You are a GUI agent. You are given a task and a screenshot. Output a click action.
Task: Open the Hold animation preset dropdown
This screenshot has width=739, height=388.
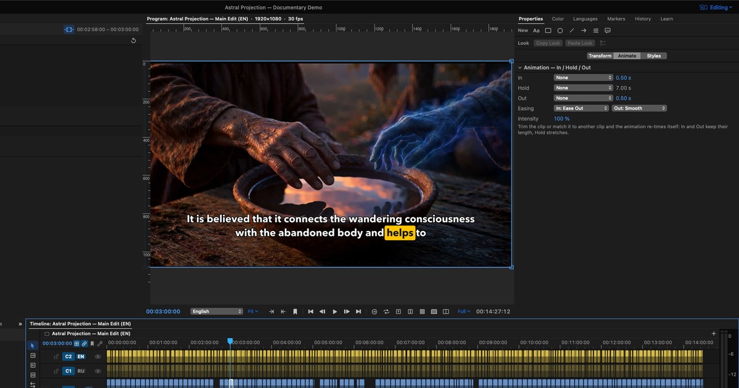click(x=583, y=88)
